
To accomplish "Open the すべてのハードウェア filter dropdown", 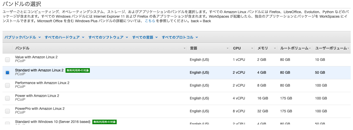I will tap(65, 37).
